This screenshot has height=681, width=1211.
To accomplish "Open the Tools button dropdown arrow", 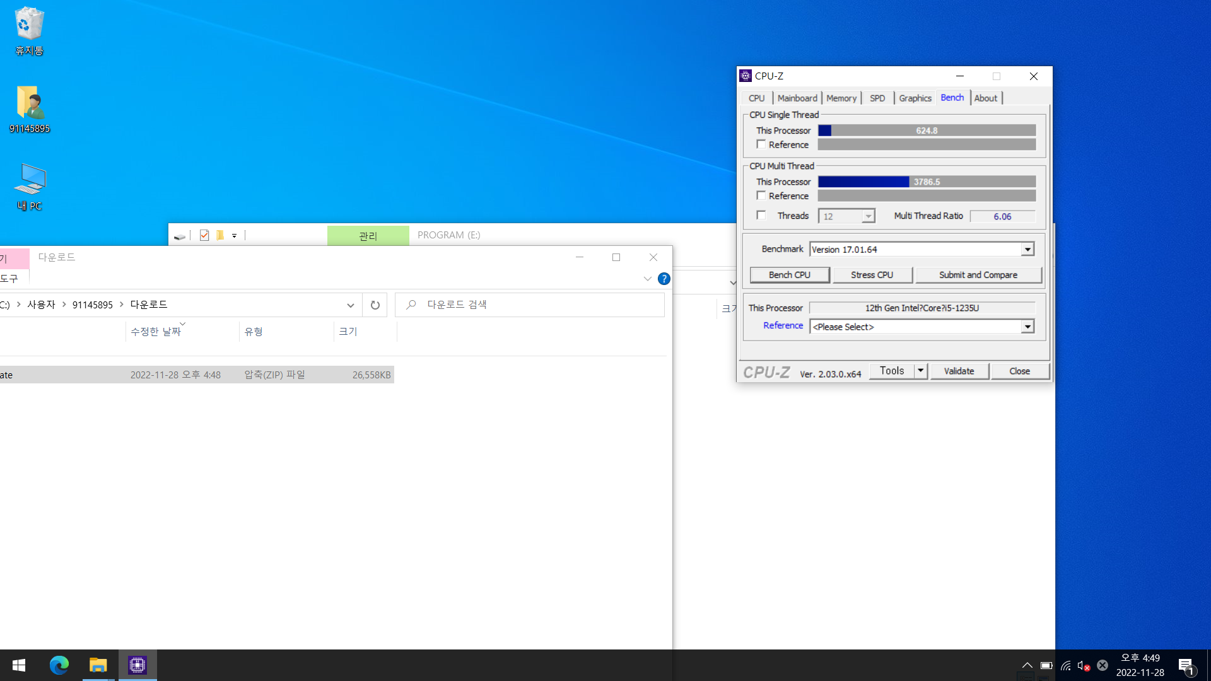I will click(x=921, y=371).
